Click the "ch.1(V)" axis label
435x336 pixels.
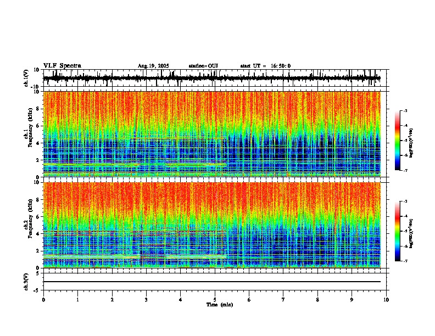(26, 78)
